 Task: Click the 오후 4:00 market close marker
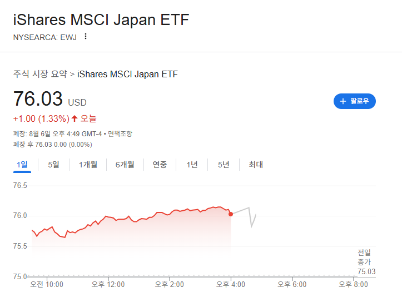[x=231, y=284]
